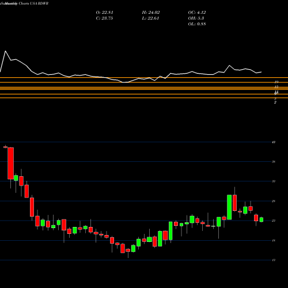Click the 18 price axis label
This screenshot has height=288, width=288.
pos(274,240)
